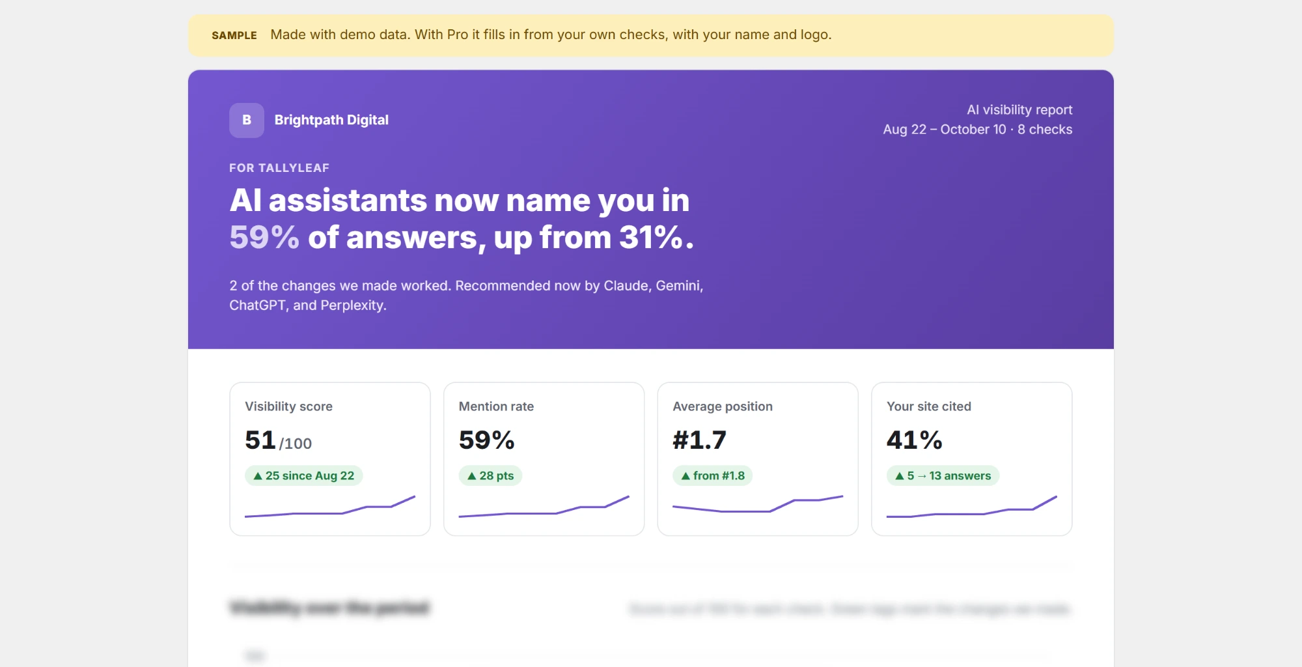Click the "from #1.8" change badge

[x=712, y=475]
